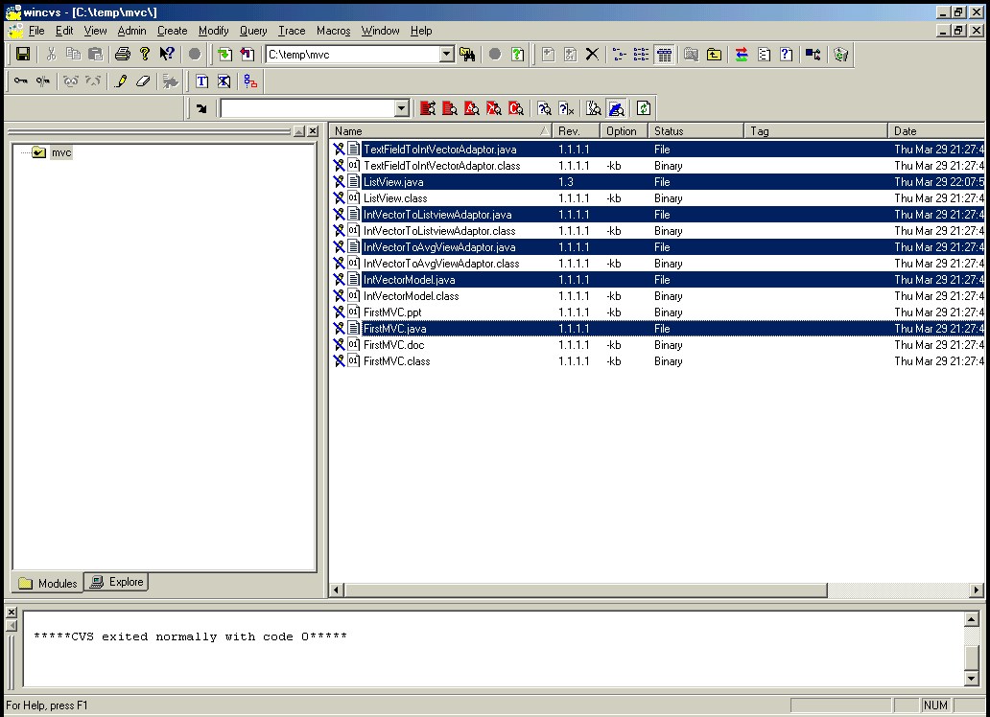Viewport: 990px width, 717px height.
Task: Open the C:\temp\mvc path dropdown
Action: [x=446, y=55]
